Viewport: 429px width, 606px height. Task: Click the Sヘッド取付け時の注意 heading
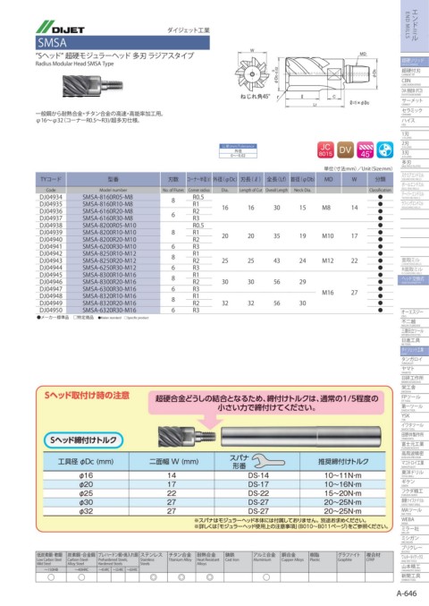pos(87,396)
